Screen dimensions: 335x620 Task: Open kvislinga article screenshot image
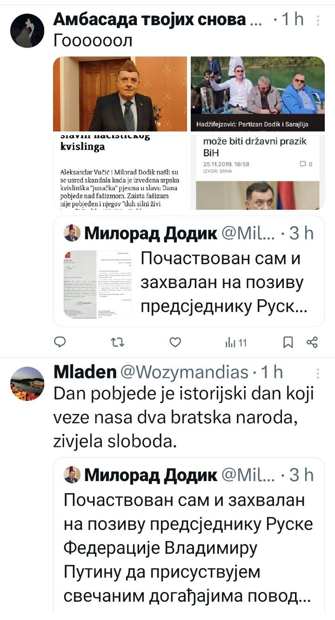(120, 172)
